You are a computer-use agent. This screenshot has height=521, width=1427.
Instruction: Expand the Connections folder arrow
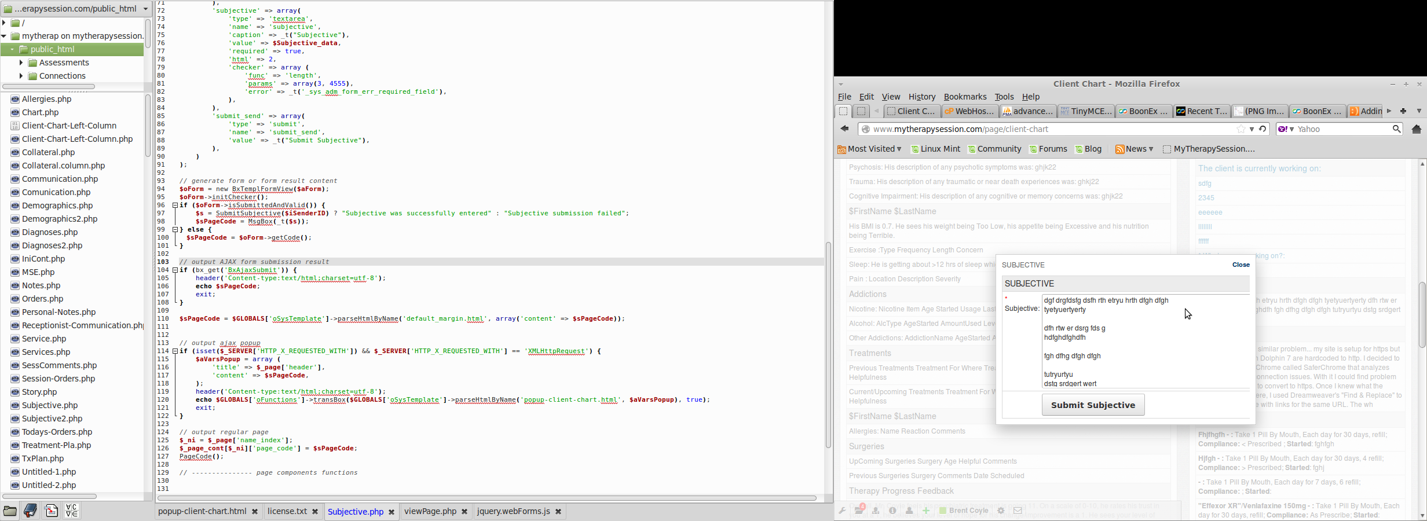(x=21, y=76)
